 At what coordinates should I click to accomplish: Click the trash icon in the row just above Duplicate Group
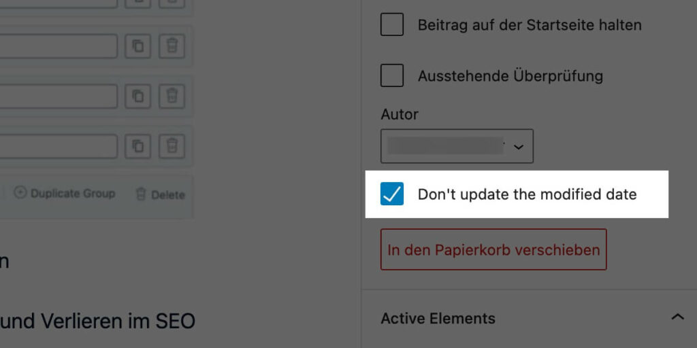[x=172, y=147]
